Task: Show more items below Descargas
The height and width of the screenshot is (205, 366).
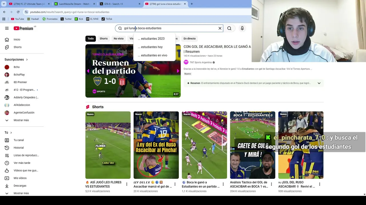Action: click(22, 193)
